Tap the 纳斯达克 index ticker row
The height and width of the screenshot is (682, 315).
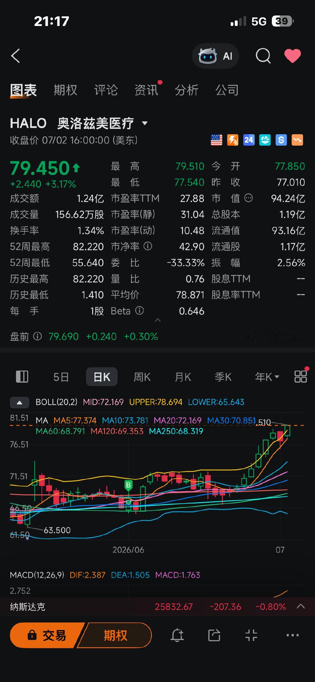157,607
